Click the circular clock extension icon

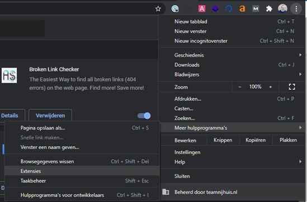pos(175,9)
